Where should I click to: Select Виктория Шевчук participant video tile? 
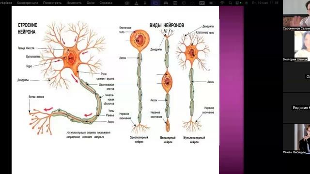[x=296, y=46]
